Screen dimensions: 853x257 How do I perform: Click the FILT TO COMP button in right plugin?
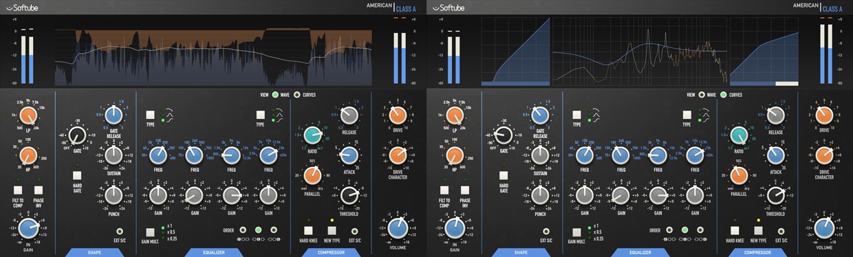click(x=444, y=190)
